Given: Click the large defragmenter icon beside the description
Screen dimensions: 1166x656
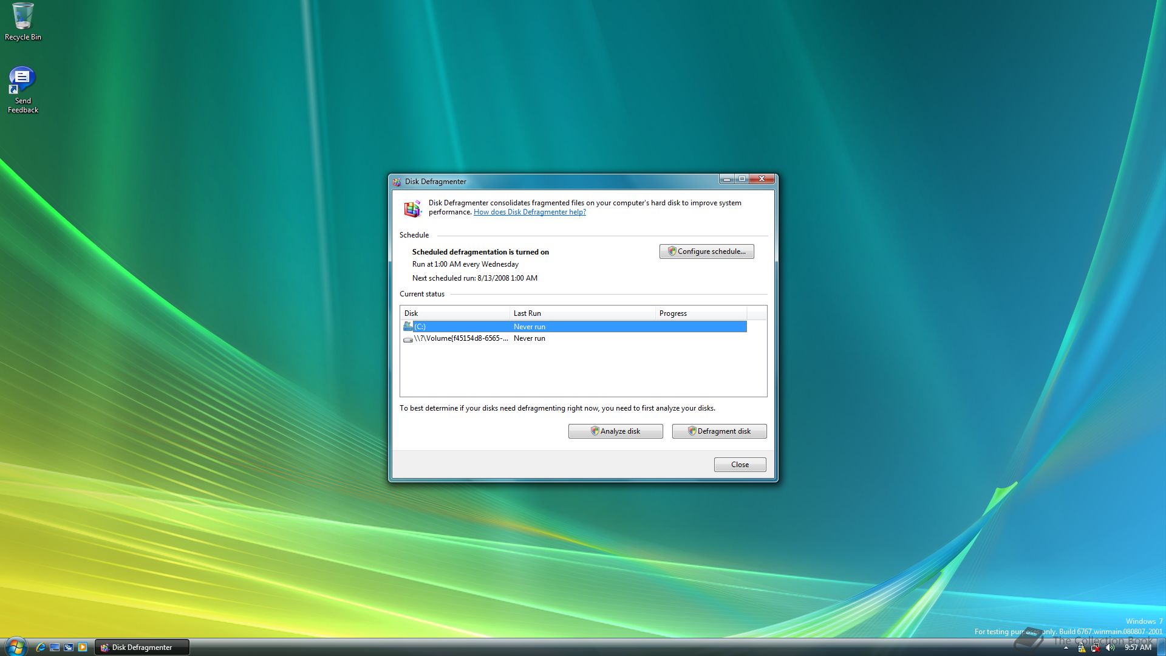Looking at the screenshot, I should point(412,208).
